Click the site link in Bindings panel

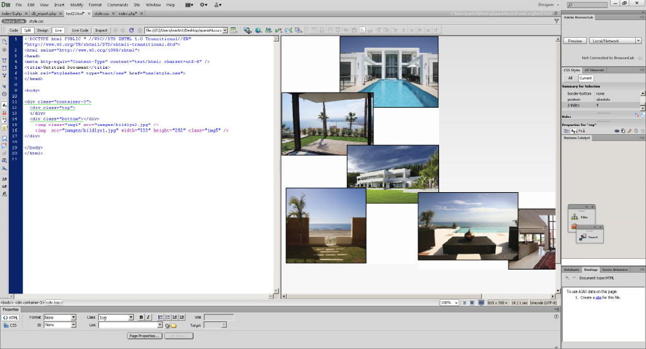598,297
